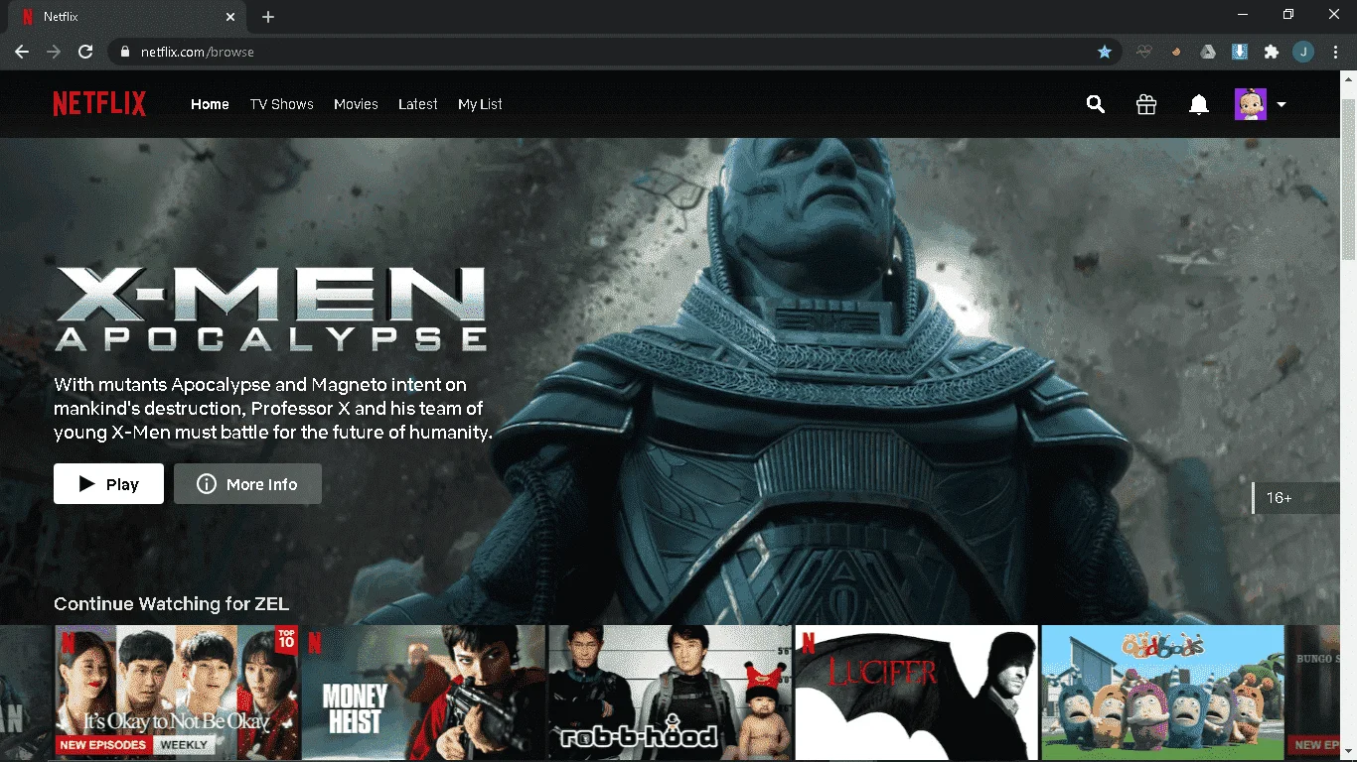Open More Info for X-Men Apocalypse
The image size is (1357, 762).
[x=247, y=484]
